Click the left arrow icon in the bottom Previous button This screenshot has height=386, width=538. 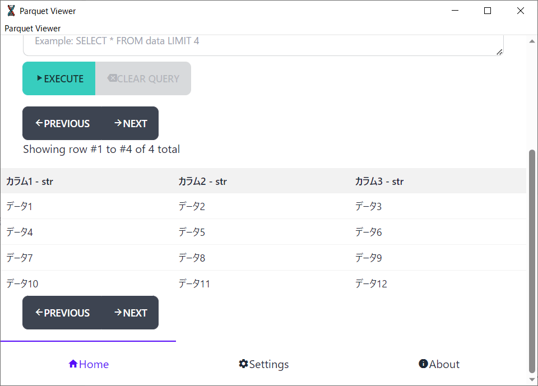39,312
